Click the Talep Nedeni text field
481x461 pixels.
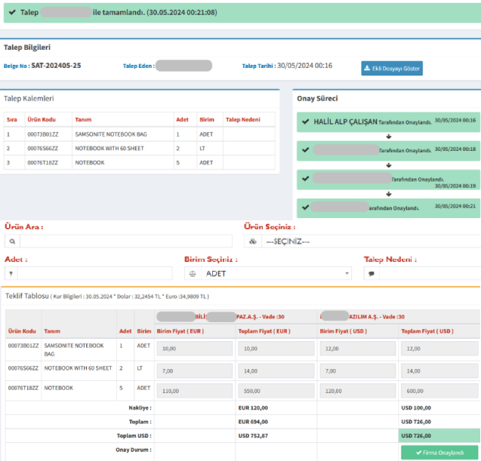[x=429, y=274]
